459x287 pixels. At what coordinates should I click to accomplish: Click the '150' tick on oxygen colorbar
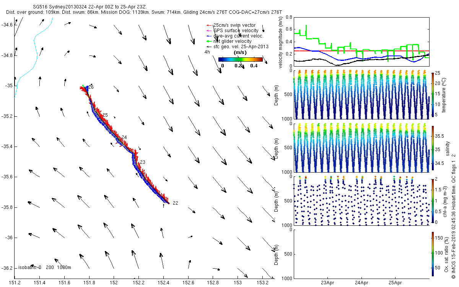point(438,238)
